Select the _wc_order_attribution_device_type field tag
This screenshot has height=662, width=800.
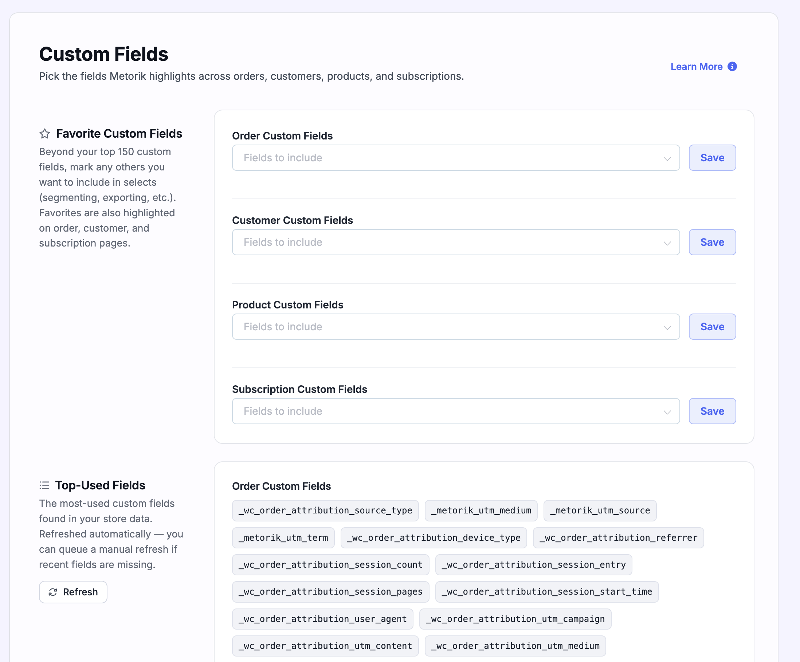pos(434,538)
